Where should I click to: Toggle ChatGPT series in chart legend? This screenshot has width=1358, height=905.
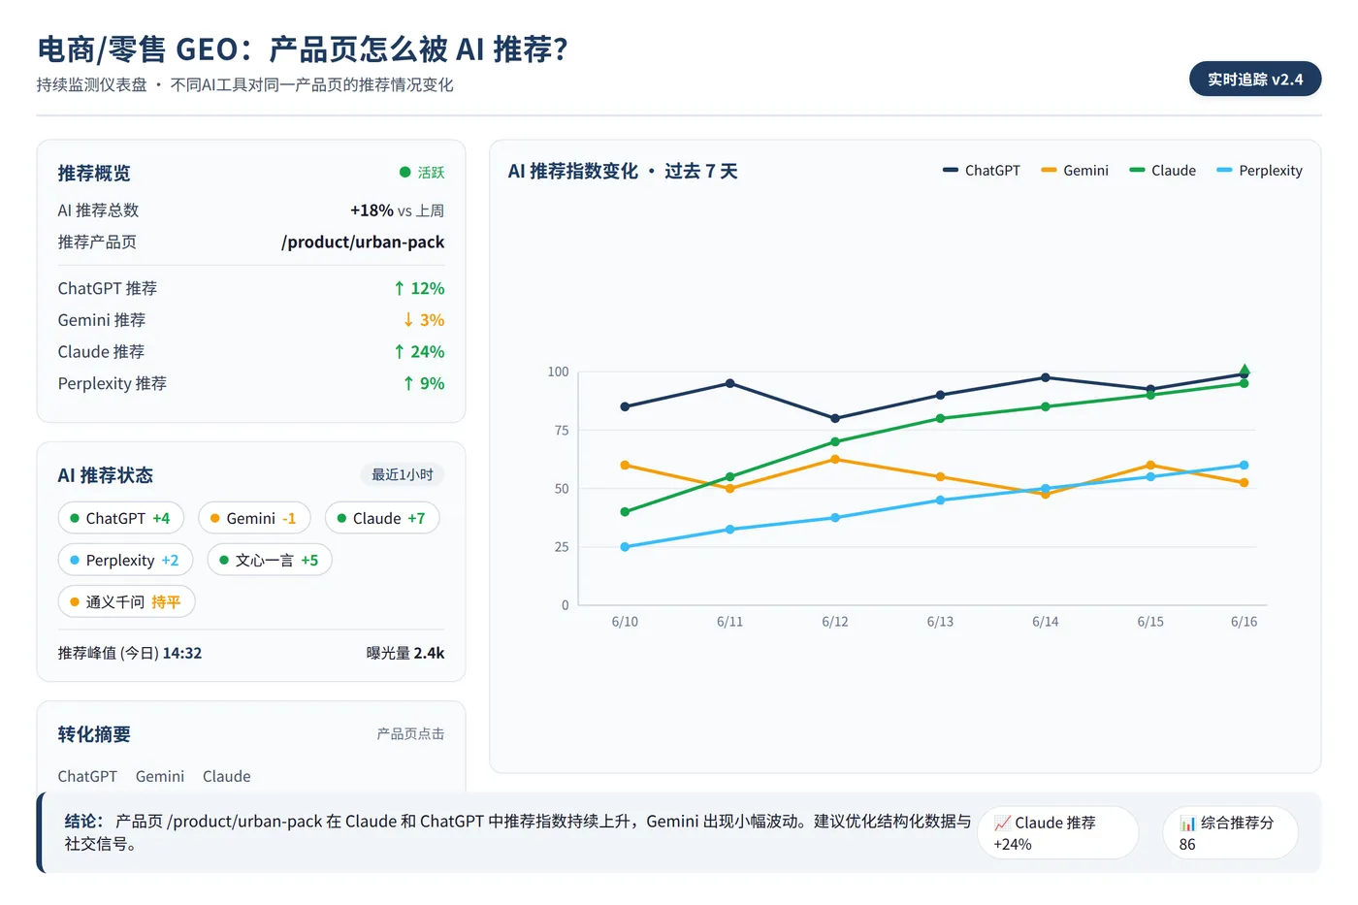coord(981,170)
